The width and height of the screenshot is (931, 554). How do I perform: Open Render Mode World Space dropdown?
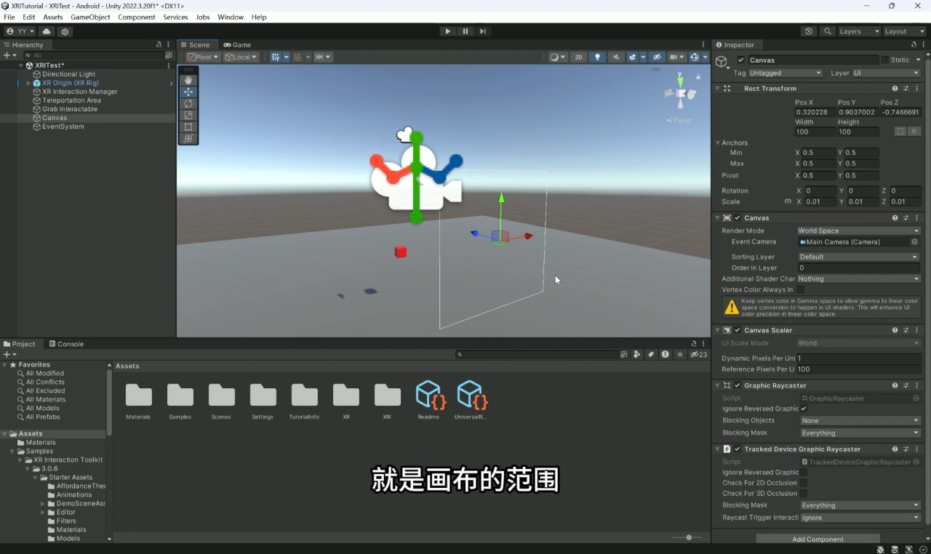coord(858,230)
